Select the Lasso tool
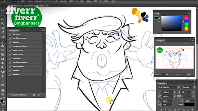198x111 pixels. [x=3, y=19]
